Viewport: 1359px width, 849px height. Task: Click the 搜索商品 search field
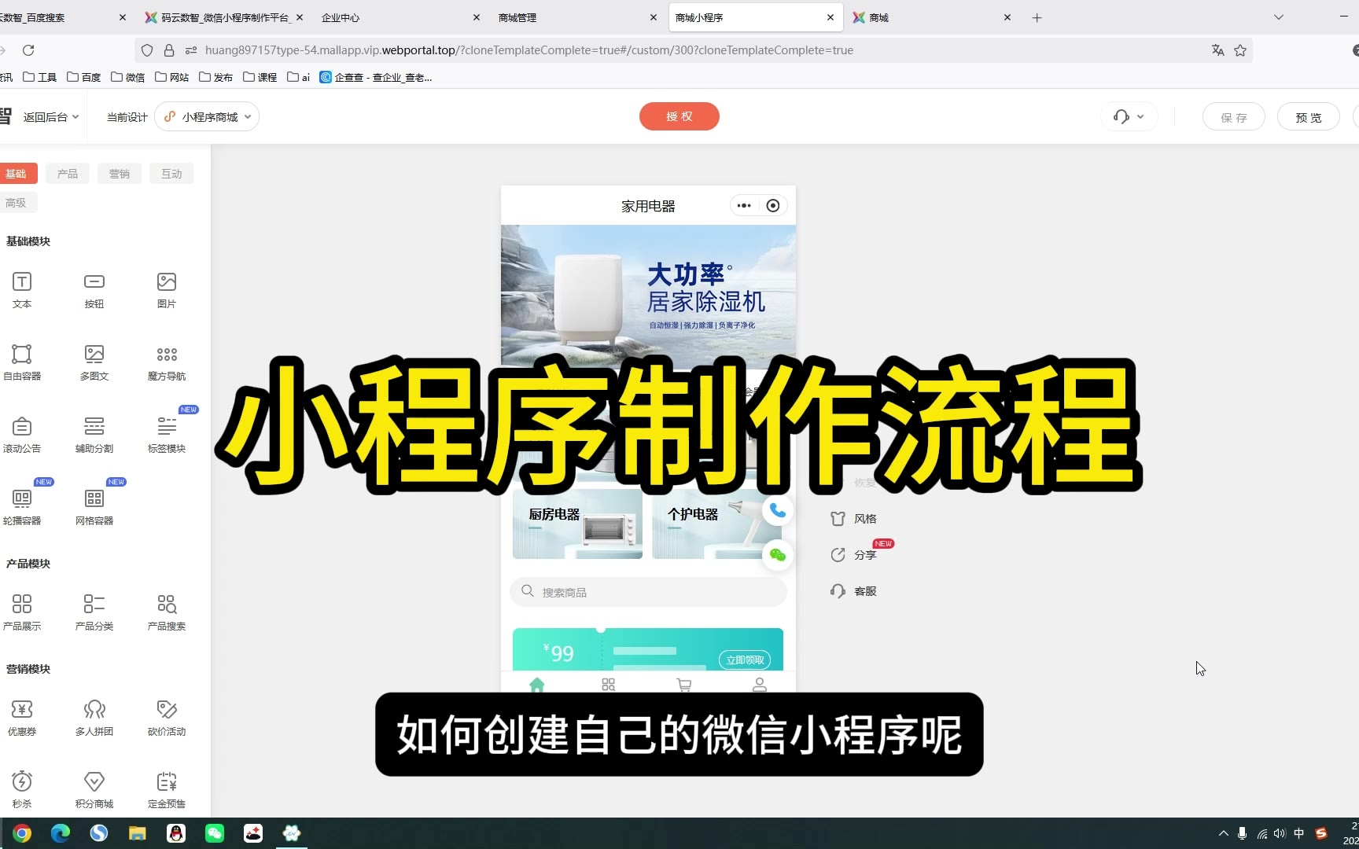pos(648,592)
